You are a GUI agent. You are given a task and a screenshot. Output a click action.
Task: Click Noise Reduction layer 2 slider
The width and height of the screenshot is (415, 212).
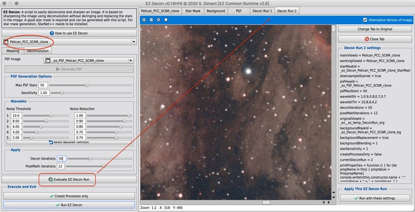click(x=110, y=121)
